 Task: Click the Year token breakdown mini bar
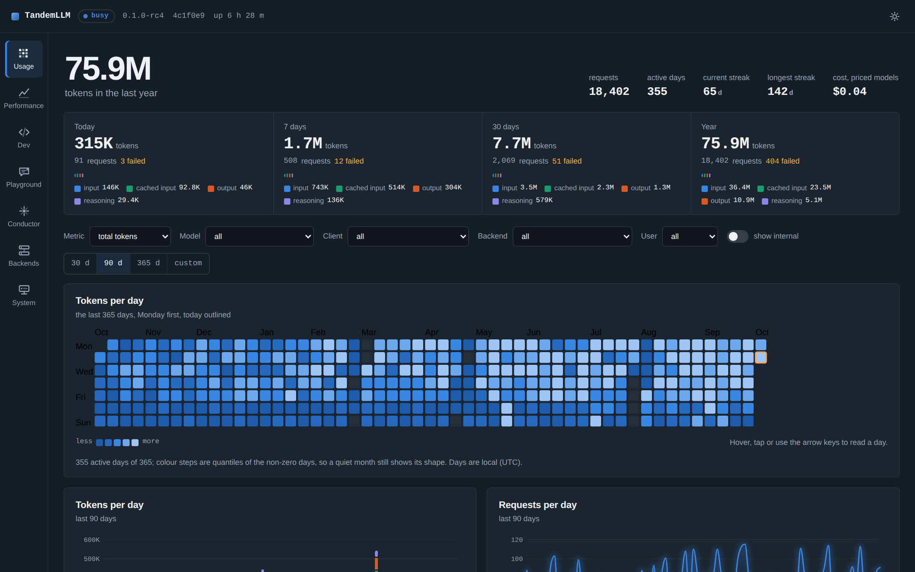tap(706, 175)
